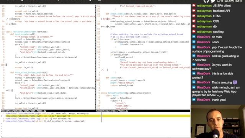Click the broadcaster badge beside "JS SPA client"

pos(194,6)
